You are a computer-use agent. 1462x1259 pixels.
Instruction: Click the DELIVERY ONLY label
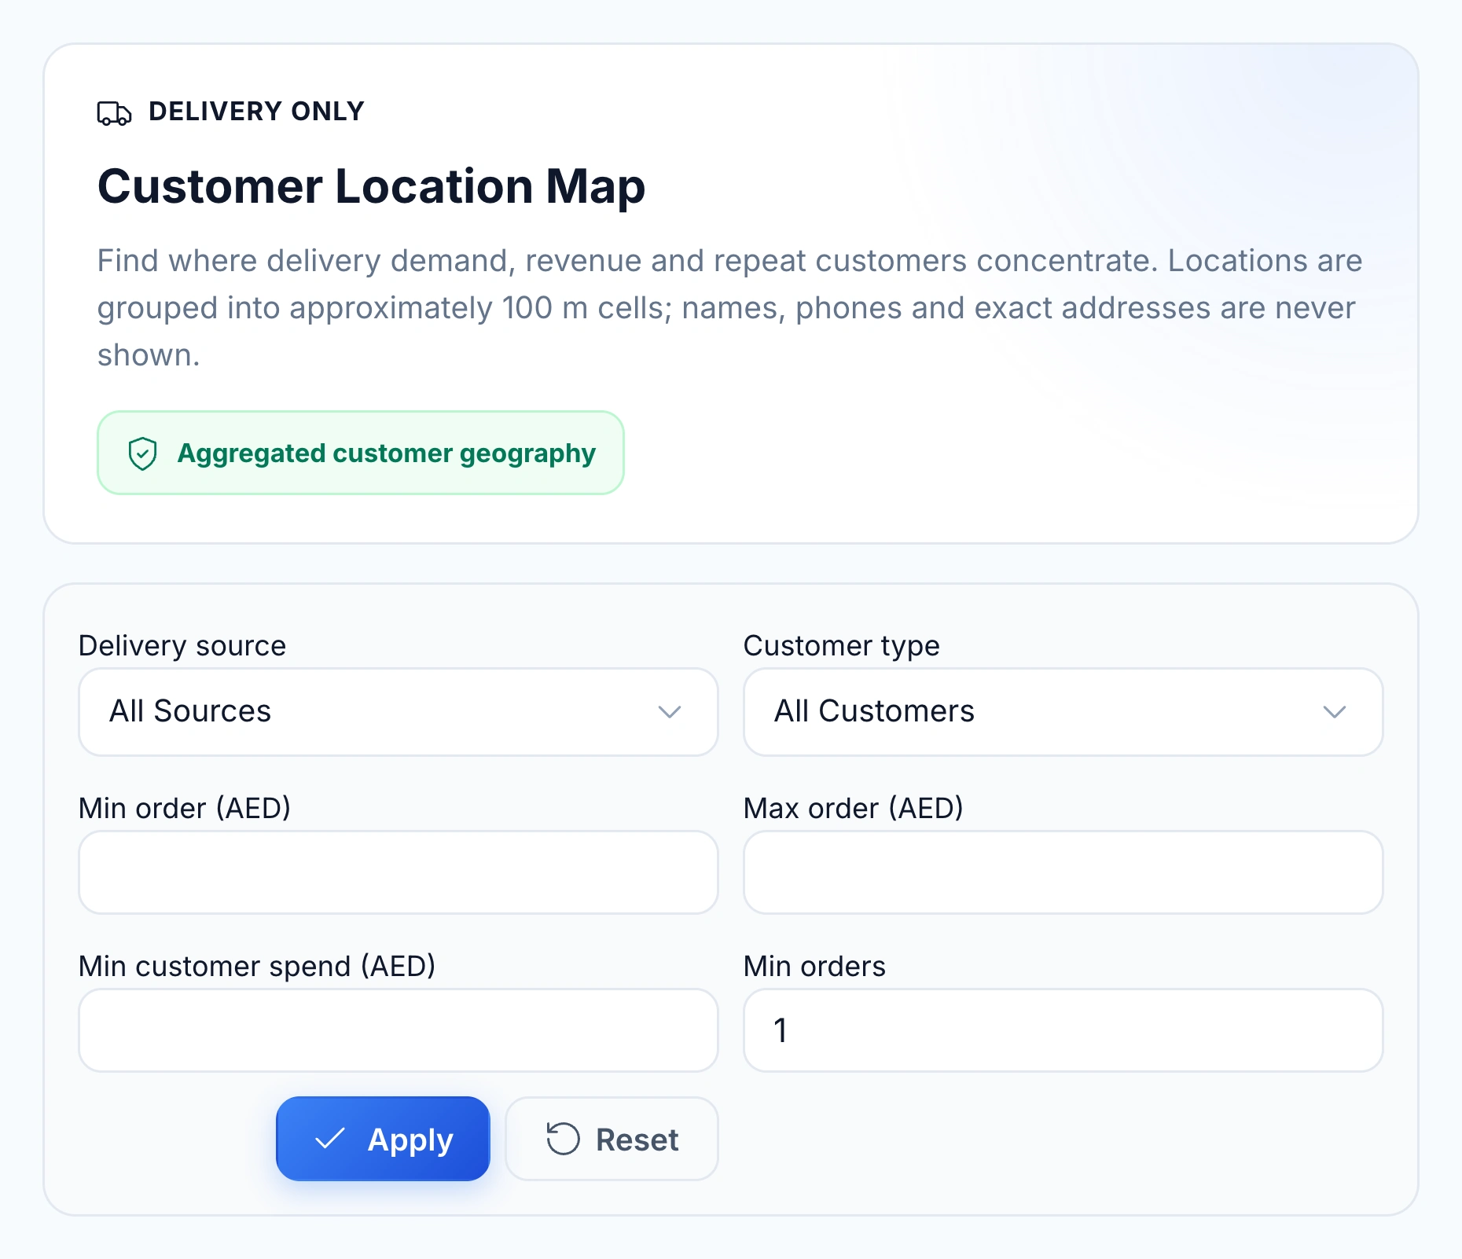click(x=256, y=112)
